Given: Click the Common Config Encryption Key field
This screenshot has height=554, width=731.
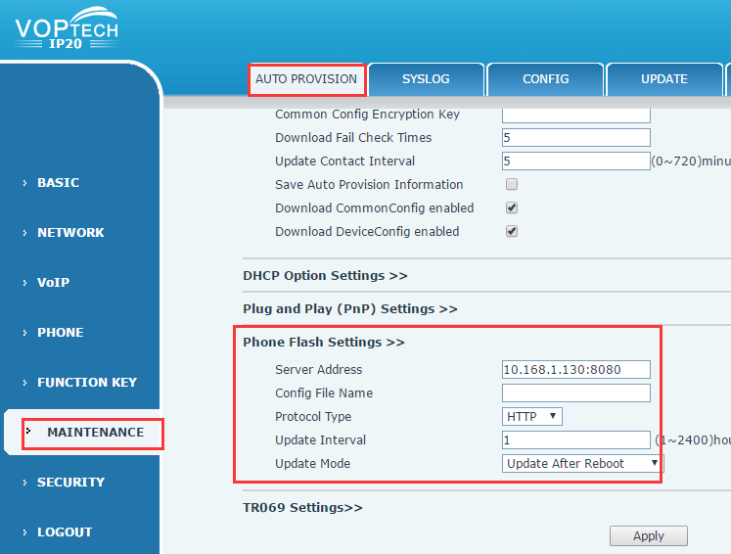Looking at the screenshot, I should tap(575, 115).
